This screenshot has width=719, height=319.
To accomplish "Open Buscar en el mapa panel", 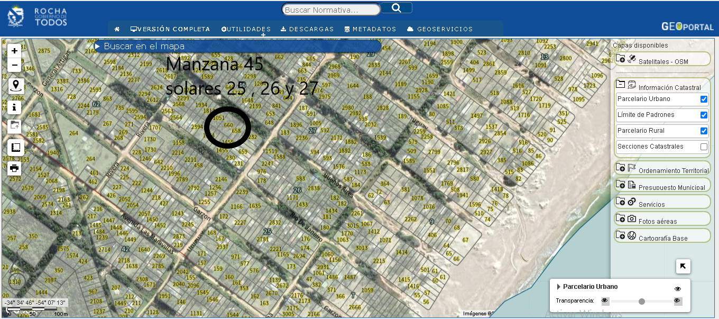I will click(x=144, y=47).
